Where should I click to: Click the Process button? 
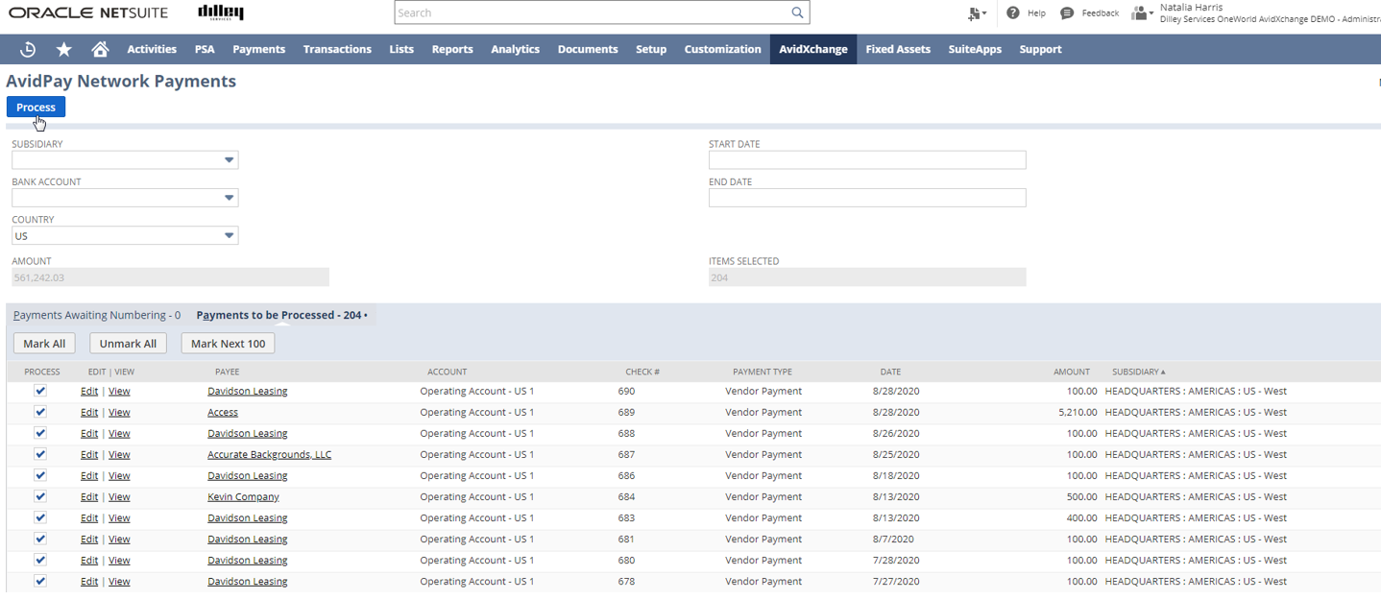[36, 107]
